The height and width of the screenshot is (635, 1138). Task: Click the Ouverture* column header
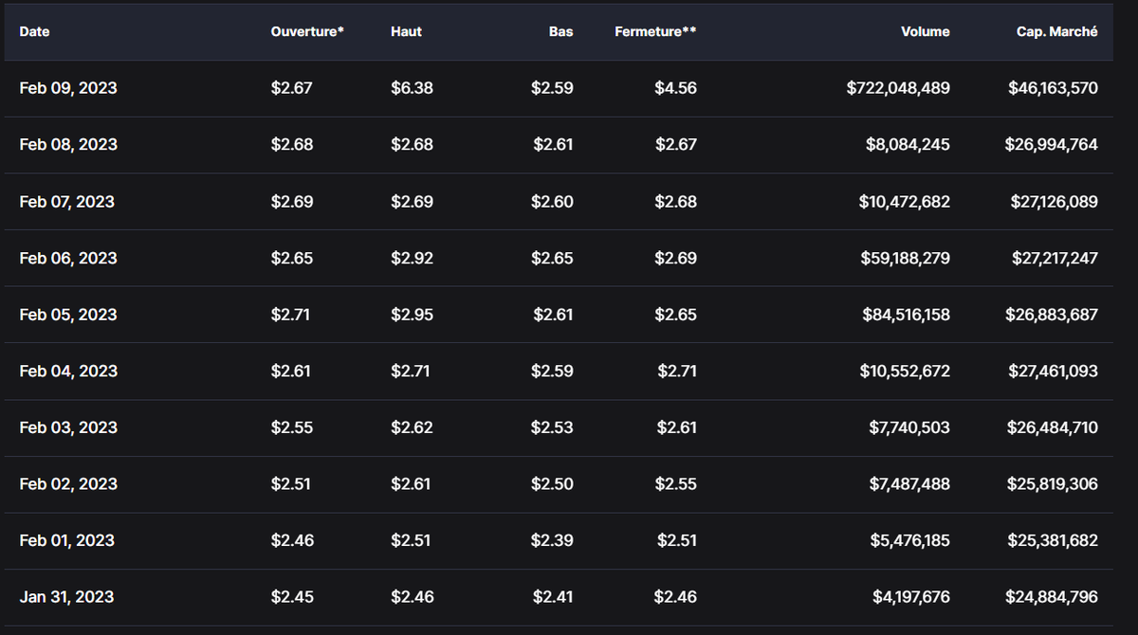pyautogui.click(x=307, y=31)
